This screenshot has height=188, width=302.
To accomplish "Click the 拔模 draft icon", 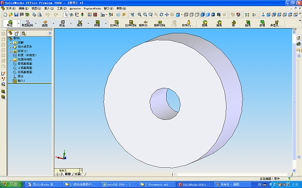I will coord(262,23).
